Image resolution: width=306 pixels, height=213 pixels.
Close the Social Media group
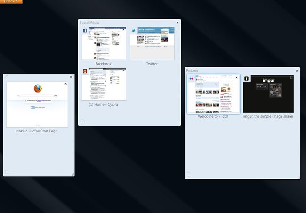point(177,23)
